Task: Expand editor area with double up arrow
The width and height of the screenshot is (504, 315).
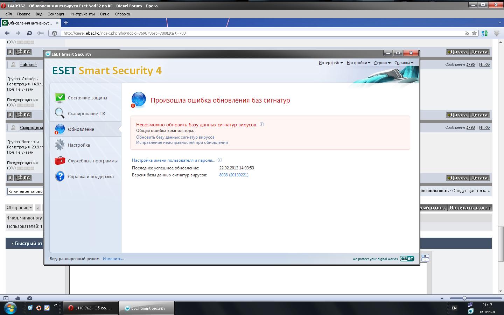Action: [x=425, y=256]
